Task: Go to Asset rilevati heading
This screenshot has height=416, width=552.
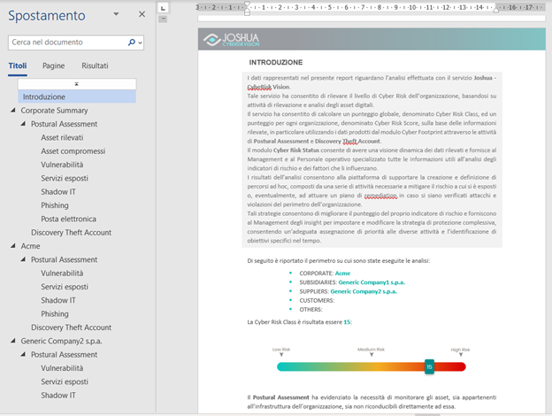Action: pyautogui.click(x=62, y=137)
